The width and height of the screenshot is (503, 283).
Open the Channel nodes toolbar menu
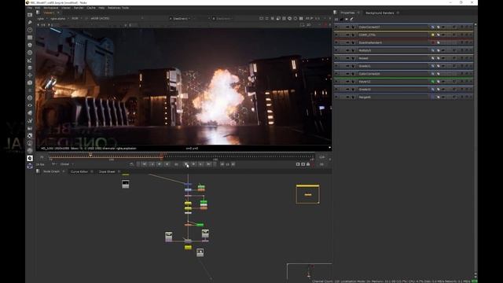pos(30,38)
